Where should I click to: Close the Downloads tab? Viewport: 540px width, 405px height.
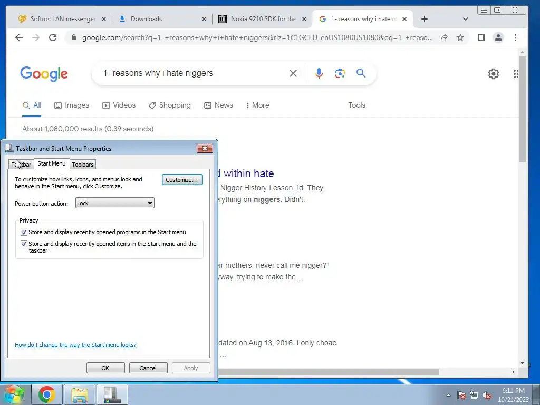(204, 19)
